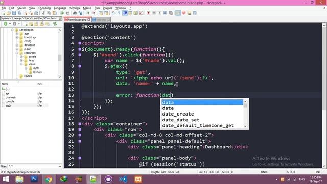Expand the bootstrap folder node
The image size is (327, 184).
pyautogui.click(x=17, y=37)
